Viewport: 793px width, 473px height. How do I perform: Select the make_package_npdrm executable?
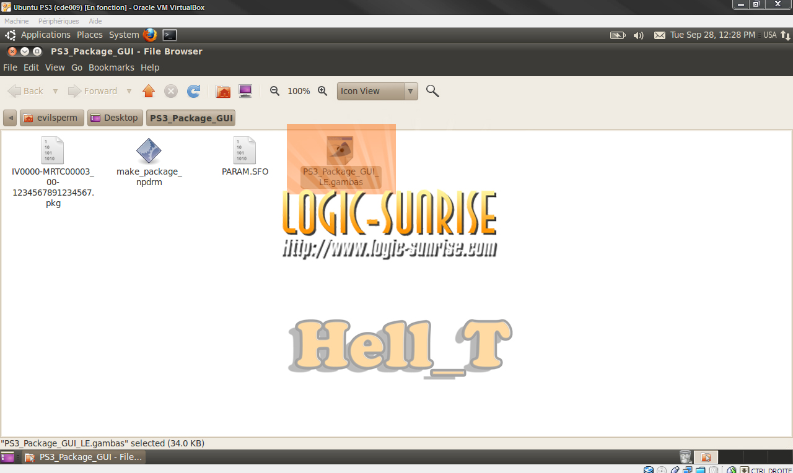pyautogui.click(x=149, y=162)
